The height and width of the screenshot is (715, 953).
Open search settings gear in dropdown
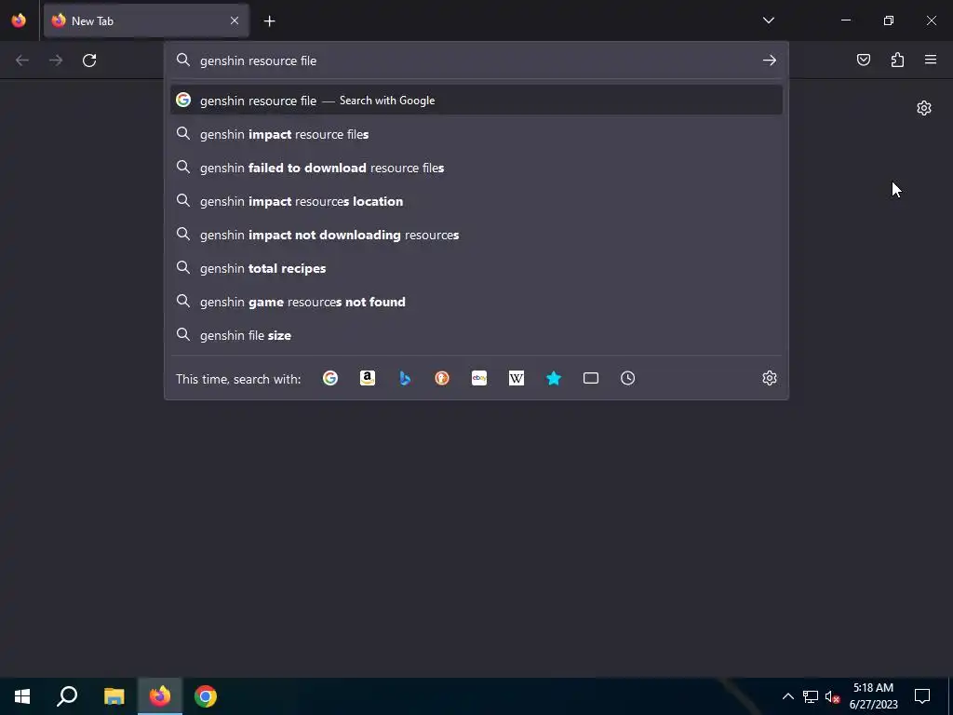coord(770,378)
